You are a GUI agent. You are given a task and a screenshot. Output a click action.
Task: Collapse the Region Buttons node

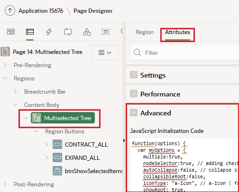point(36,131)
